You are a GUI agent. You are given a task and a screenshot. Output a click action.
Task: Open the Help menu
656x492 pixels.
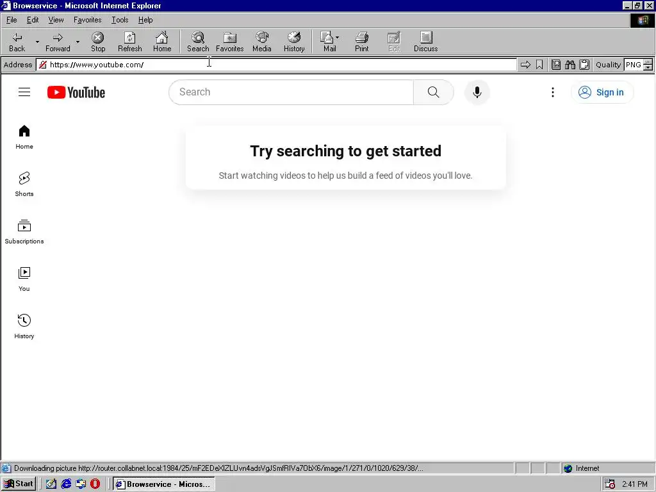point(145,20)
